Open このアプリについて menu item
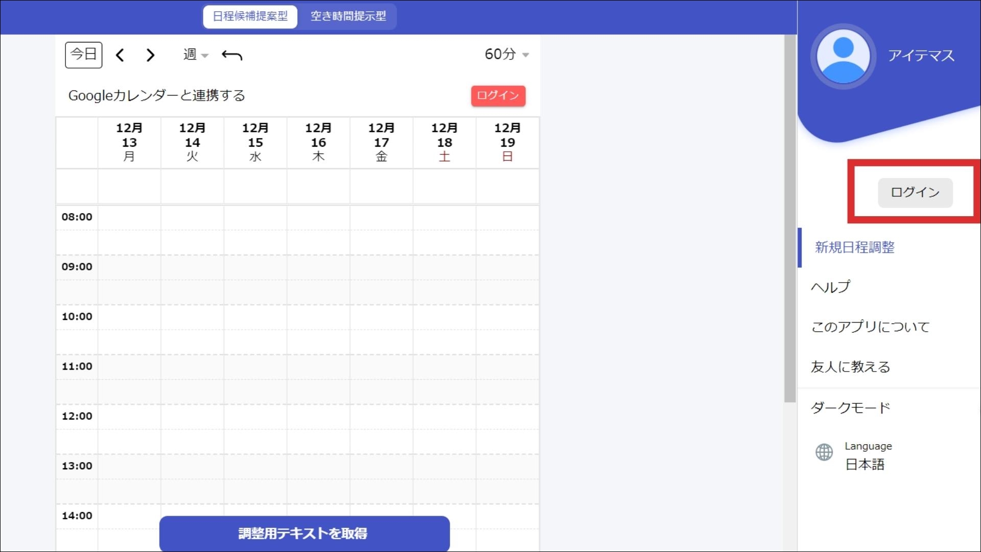 coord(870,327)
